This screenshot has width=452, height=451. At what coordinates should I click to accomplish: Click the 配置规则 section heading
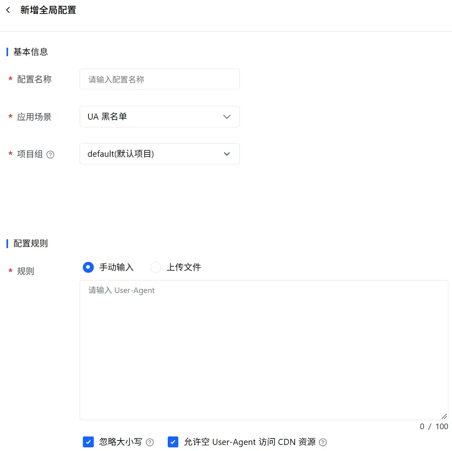[x=31, y=244]
